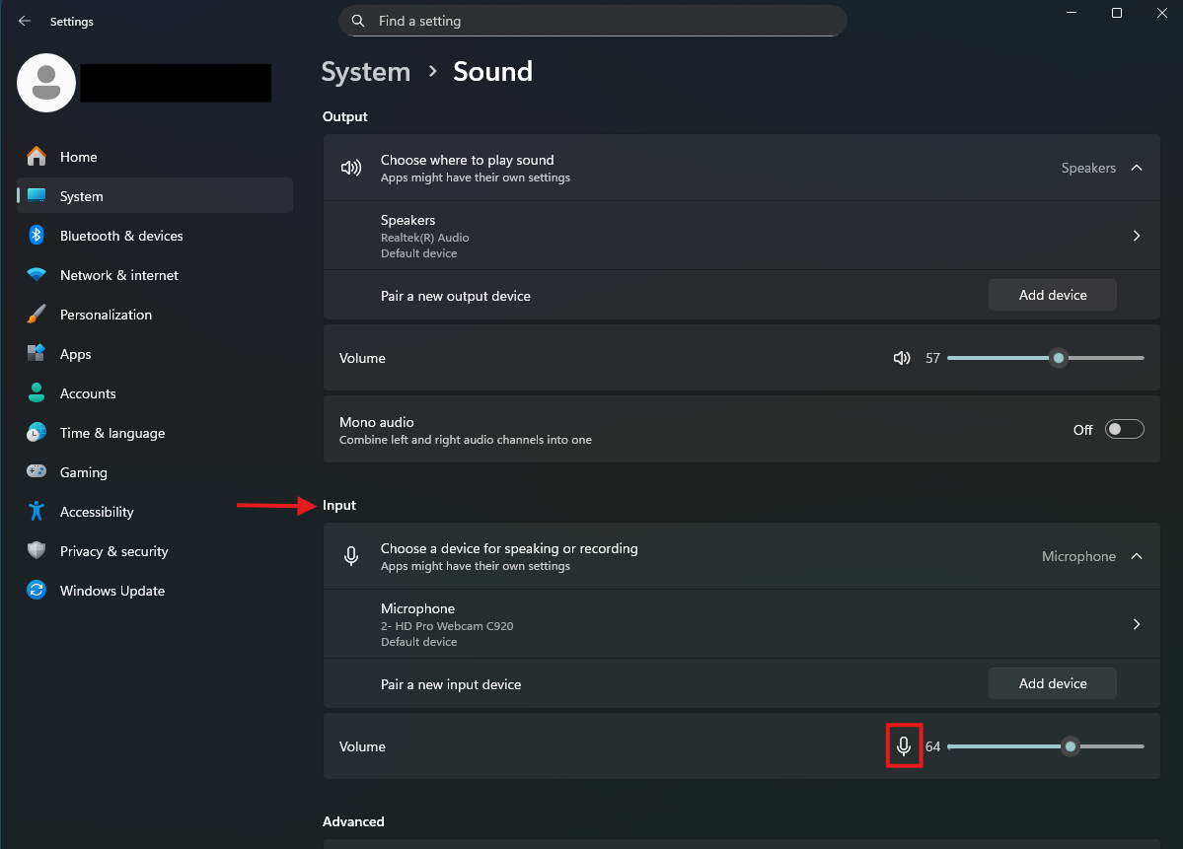Select System in the sidebar
Screen dimensions: 1183x849
coord(155,196)
